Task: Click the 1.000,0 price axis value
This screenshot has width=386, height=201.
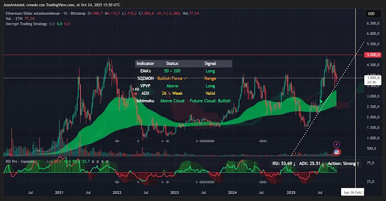Action: pyautogui.click(x=373, y=138)
